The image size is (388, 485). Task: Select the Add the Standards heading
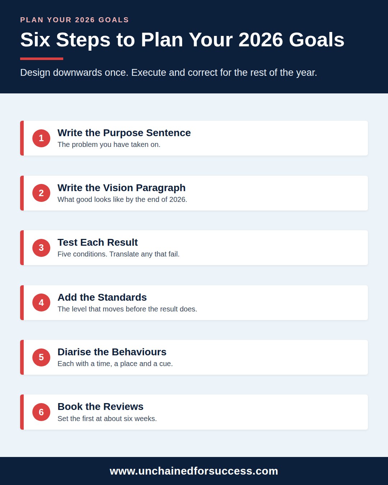coord(102,297)
